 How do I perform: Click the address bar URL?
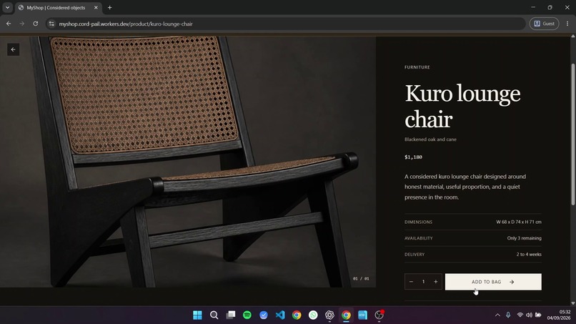click(x=126, y=24)
